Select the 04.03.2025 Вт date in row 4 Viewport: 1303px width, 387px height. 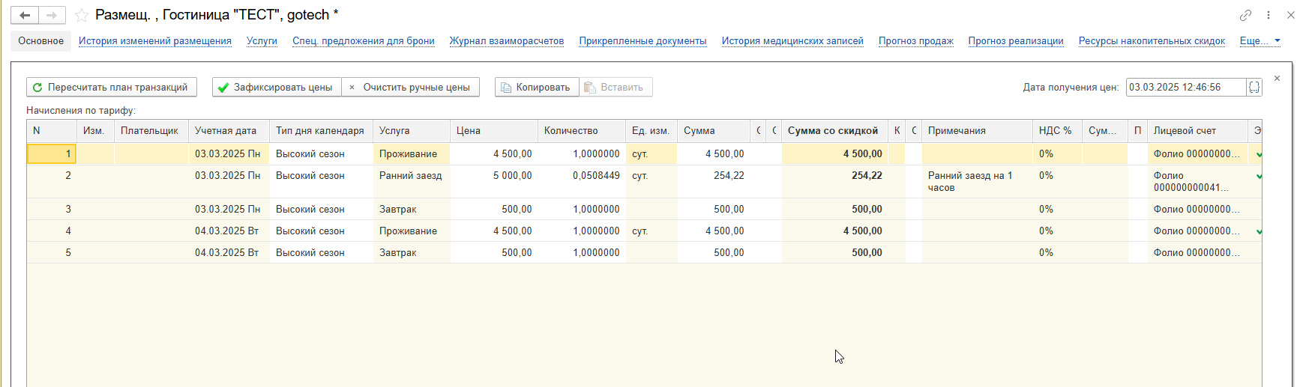(229, 231)
